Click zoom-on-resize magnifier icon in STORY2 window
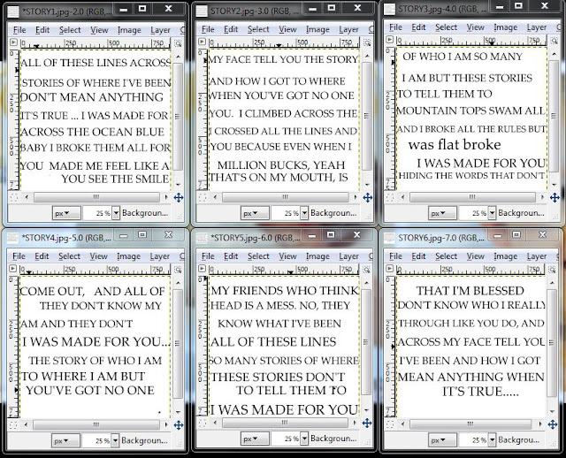This screenshot has width=566, height=458. click(x=367, y=43)
